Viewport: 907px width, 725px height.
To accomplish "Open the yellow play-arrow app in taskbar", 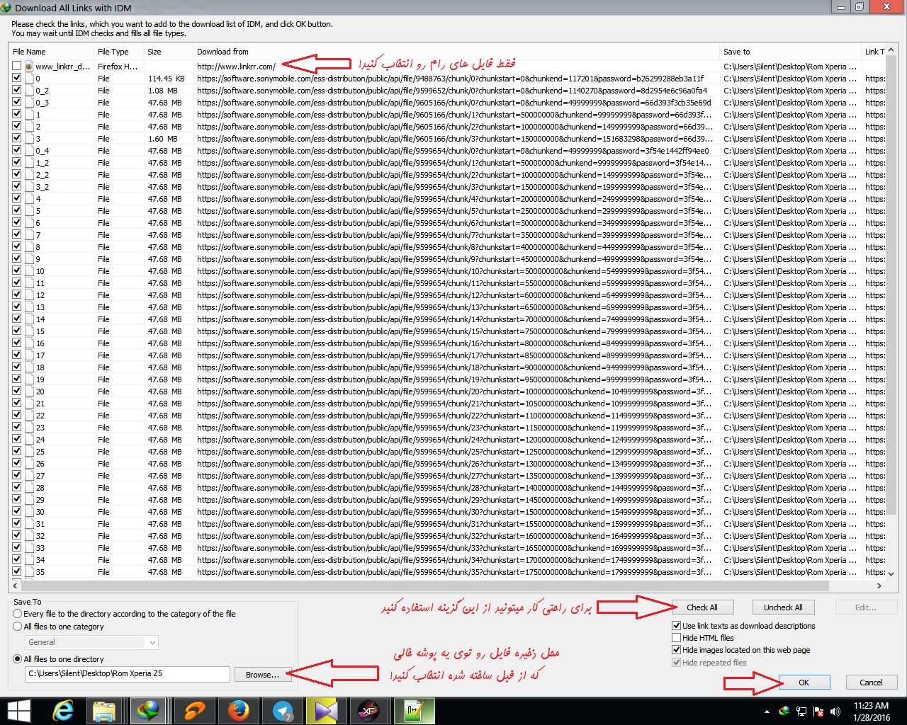I will [325, 711].
